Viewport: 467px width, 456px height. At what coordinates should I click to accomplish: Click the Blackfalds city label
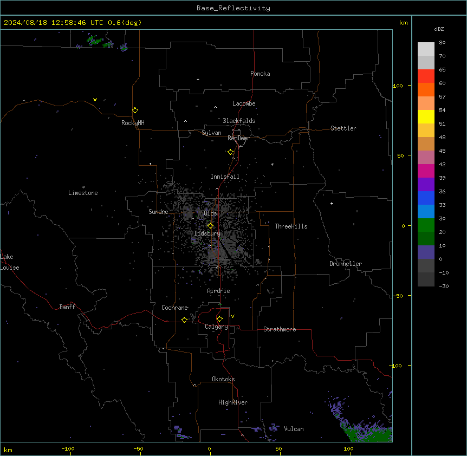click(239, 121)
